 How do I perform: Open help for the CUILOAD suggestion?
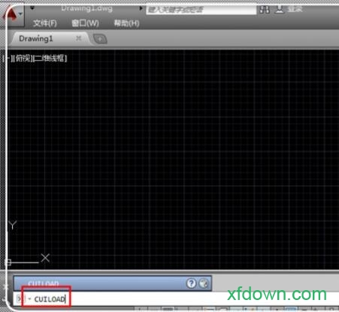tap(191, 283)
